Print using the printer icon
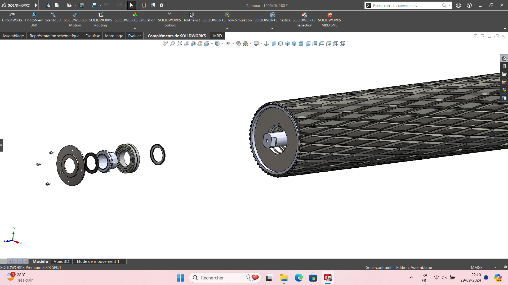Screen dimensions: 508x285 tap(94, 5)
